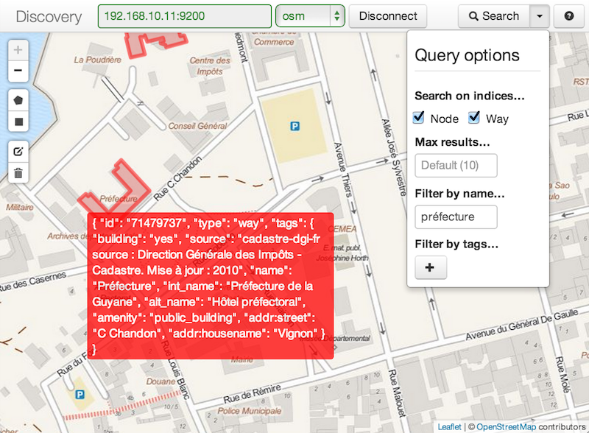
Task: Click the Rue des Casernes label
Action: click(x=33, y=281)
